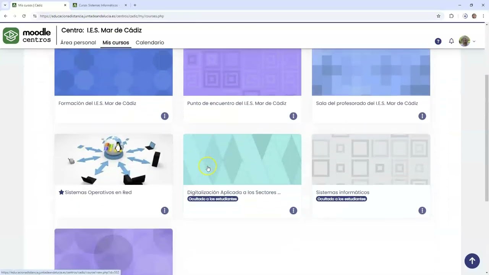Switch to Curso: Sistemas Informáticos browser tab
This screenshot has width=489, height=275.
pyautogui.click(x=99, y=5)
